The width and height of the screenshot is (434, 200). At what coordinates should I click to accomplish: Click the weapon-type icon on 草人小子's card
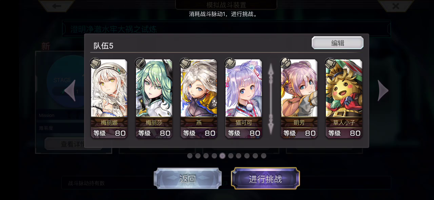click(x=330, y=63)
